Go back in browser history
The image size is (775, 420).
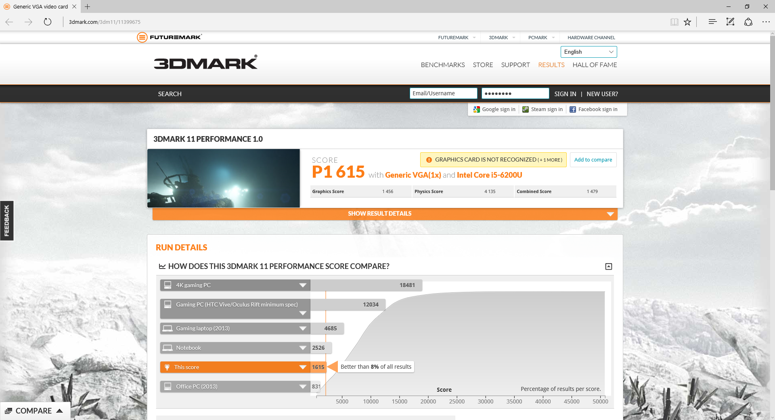pos(9,22)
